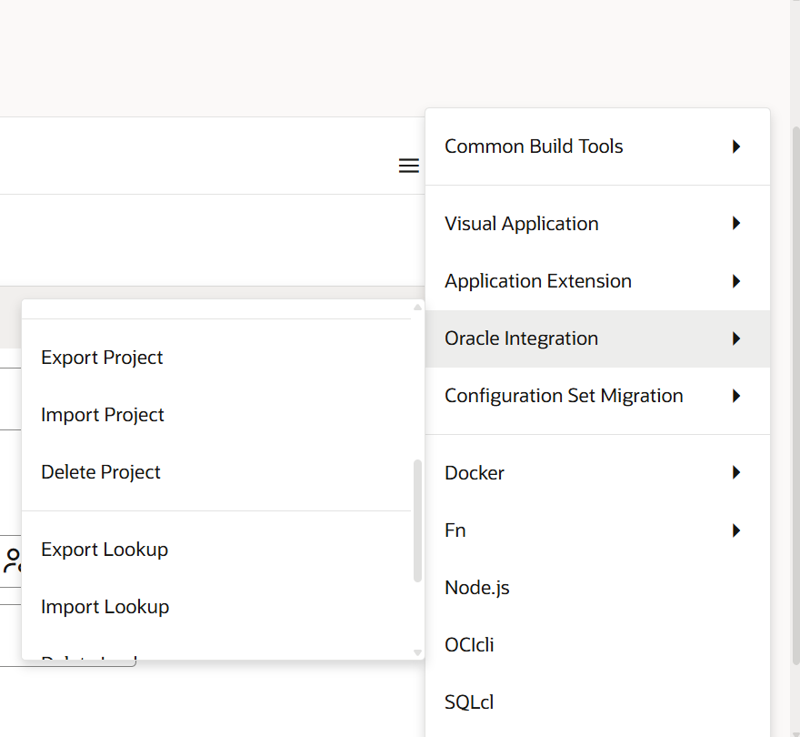Select the OCIcli menu option
The height and width of the screenshot is (737, 800).
click(469, 645)
